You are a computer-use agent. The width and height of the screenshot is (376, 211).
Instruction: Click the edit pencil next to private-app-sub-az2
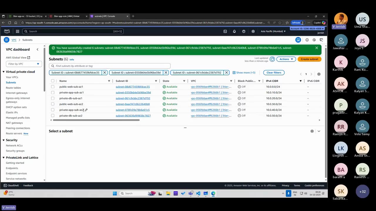(86, 110)
